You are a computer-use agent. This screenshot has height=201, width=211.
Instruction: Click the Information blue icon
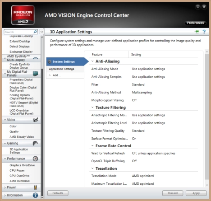[x=35, y=195]
